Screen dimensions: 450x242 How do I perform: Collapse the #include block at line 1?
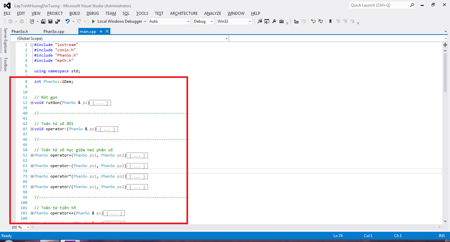click(32, 45)
